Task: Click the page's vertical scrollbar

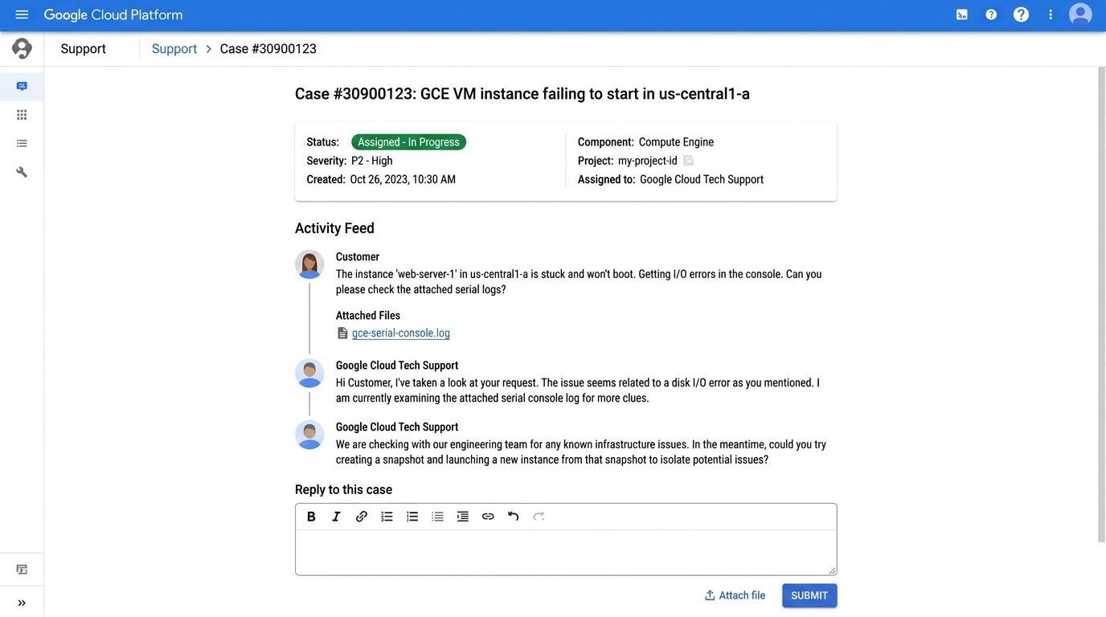Action: [x=1101, y=304]
